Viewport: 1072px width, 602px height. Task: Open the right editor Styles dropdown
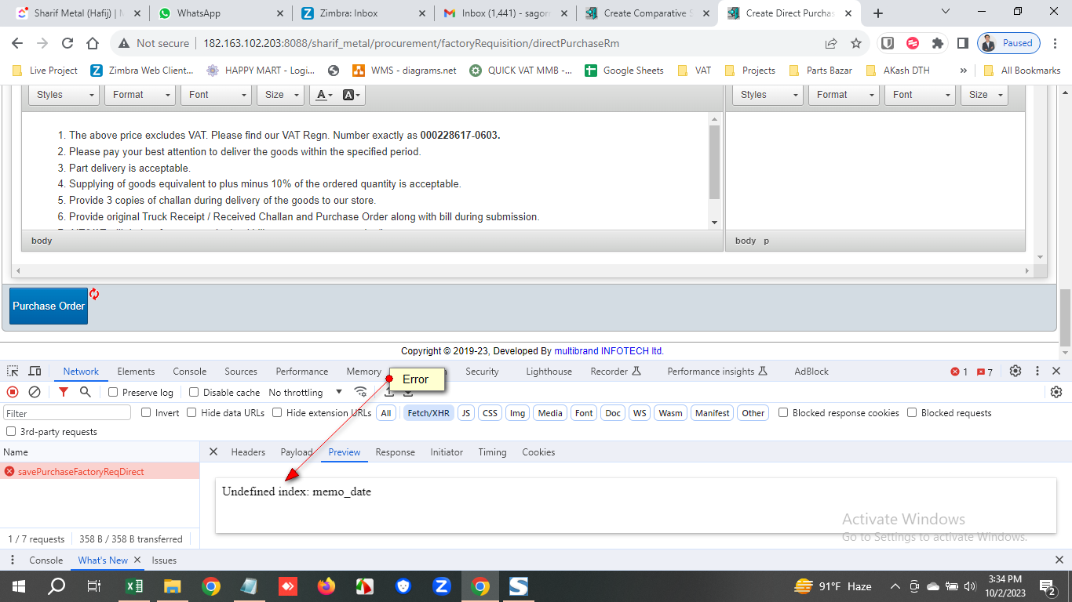click(768, 95)
